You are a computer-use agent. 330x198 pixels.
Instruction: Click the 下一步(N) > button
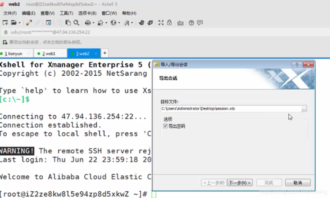pos(240,183)
